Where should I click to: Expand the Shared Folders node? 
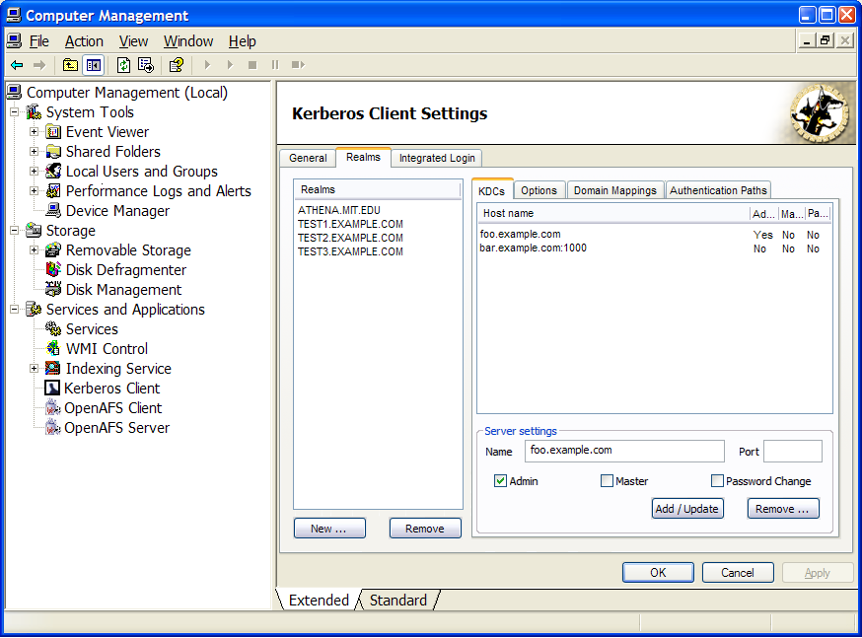click(x=35, y=152)
